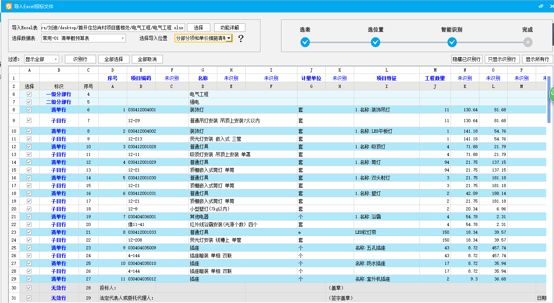Click the green round badge at right edge
This screenshot has height=303, width=554.
click(552, 94)
